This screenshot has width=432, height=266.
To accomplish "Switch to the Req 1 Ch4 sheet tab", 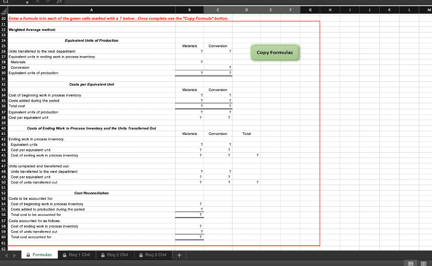I will (x=78, y=255).
